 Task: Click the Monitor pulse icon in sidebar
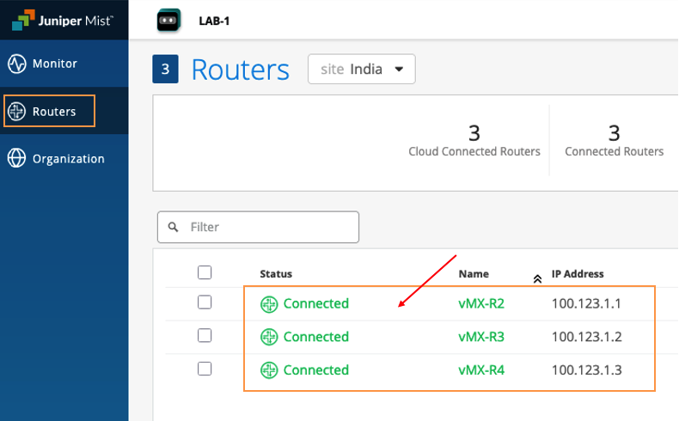(x=16, y=64)
